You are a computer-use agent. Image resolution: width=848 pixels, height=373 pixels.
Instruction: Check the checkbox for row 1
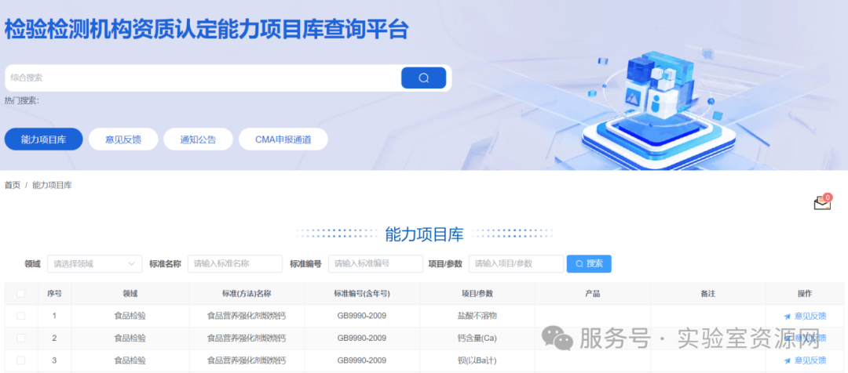pos(21,316)
